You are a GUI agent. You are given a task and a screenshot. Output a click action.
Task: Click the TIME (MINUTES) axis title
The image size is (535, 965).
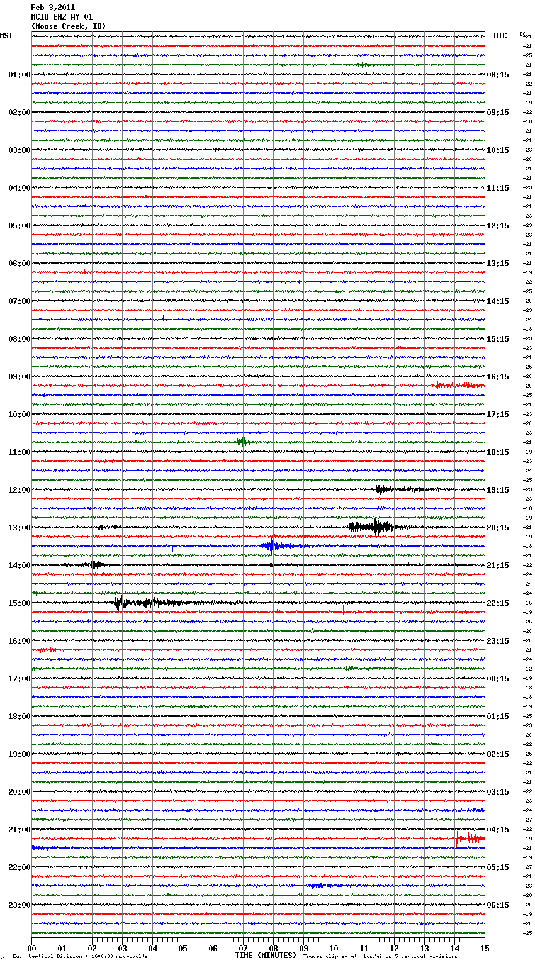point(266,956)
